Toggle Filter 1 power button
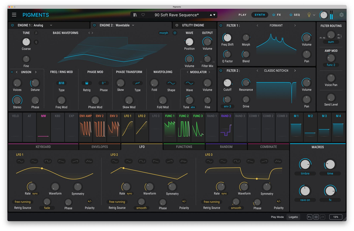354x231 pixels. [221, 26]
